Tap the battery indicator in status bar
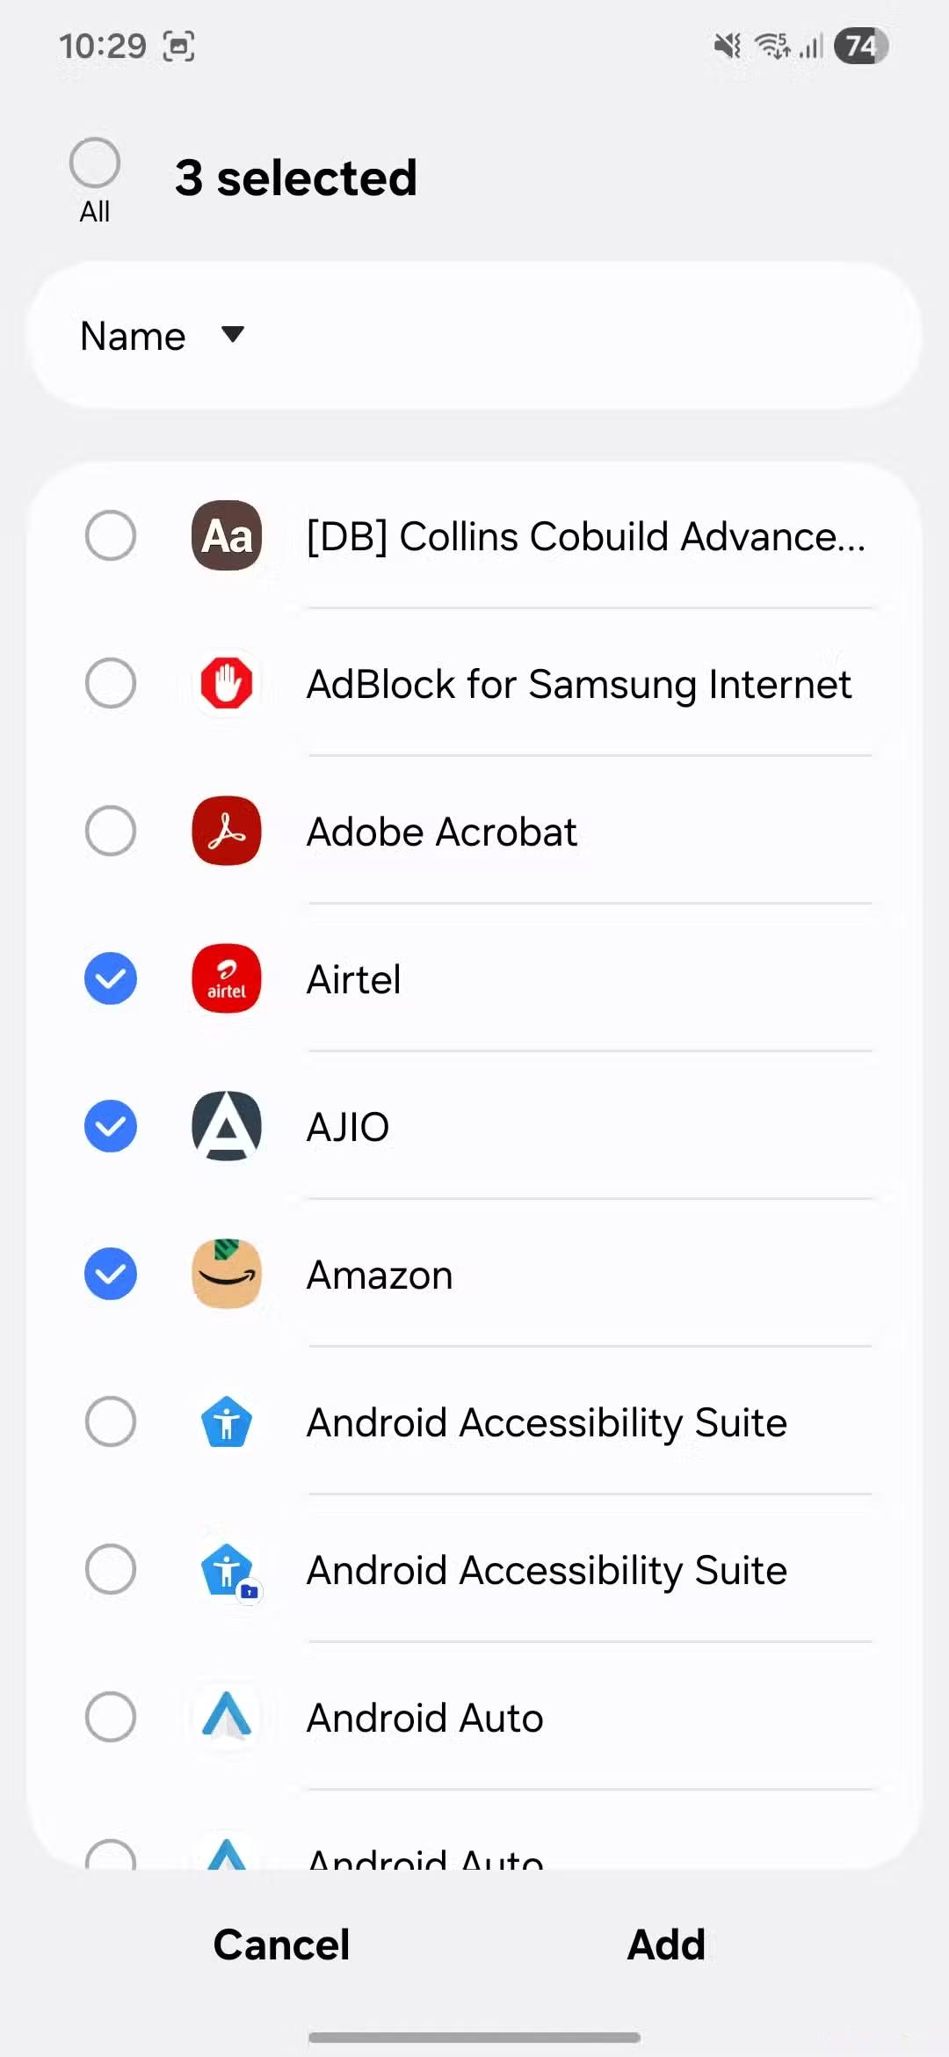 (860, 46)
